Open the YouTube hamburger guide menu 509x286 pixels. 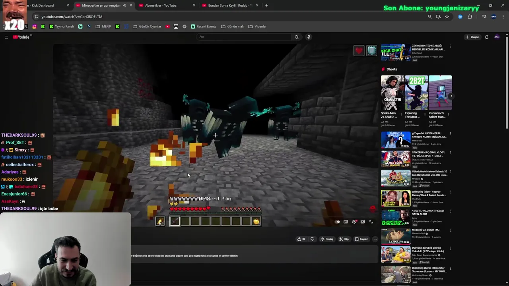coord(6,37)
